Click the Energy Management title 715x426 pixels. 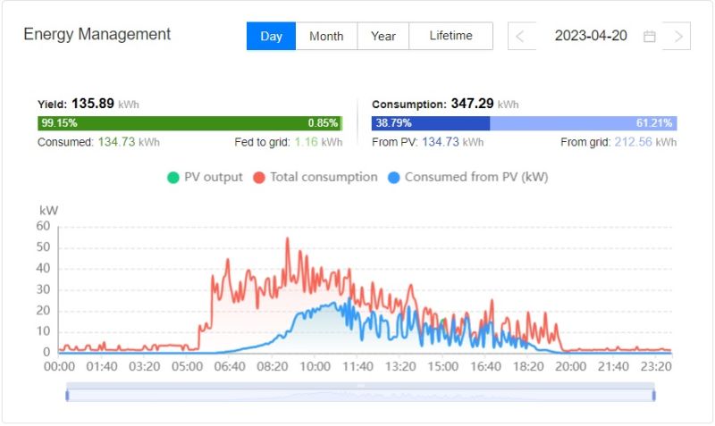click(97, 34)
